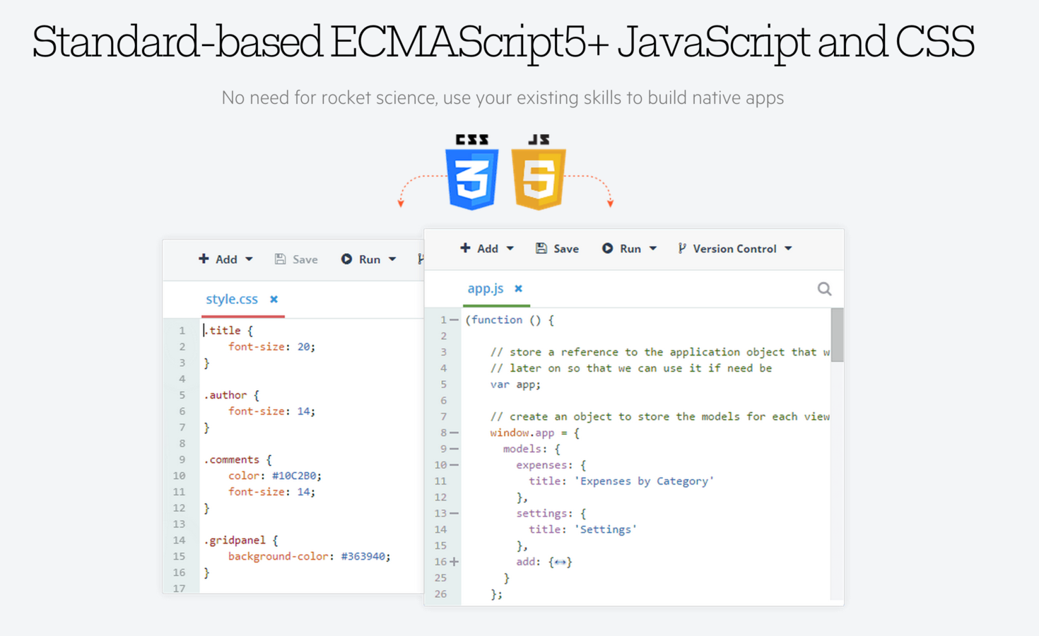Click the 'models: {' line

pos(532,449)
